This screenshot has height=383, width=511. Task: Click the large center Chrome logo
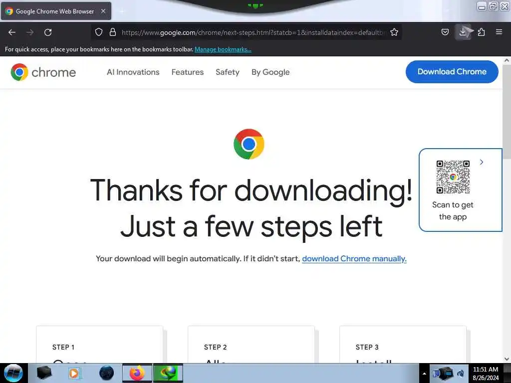point(249,144)
